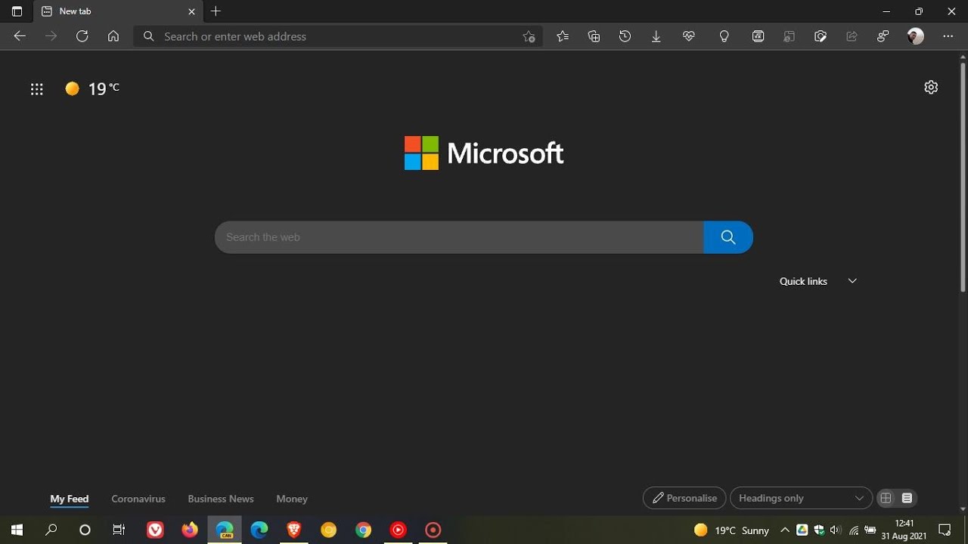Switch feed to grid layout view
This screenshot has height=544, width=968.
click(886, 498)
